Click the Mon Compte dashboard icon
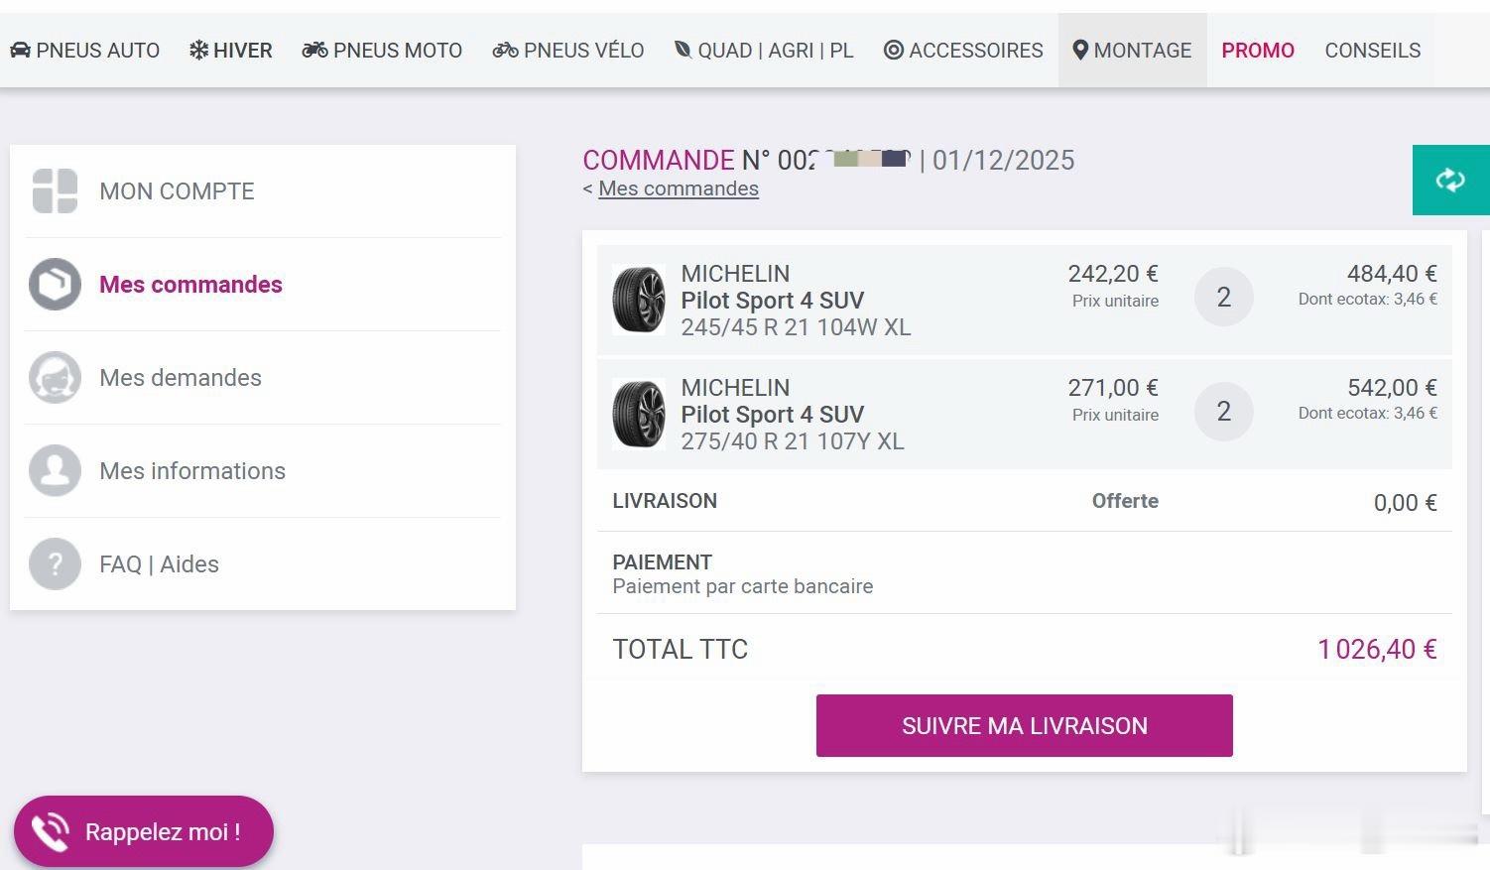The width and height of the screenshot is (1490, 870). (x=55, y=190)
